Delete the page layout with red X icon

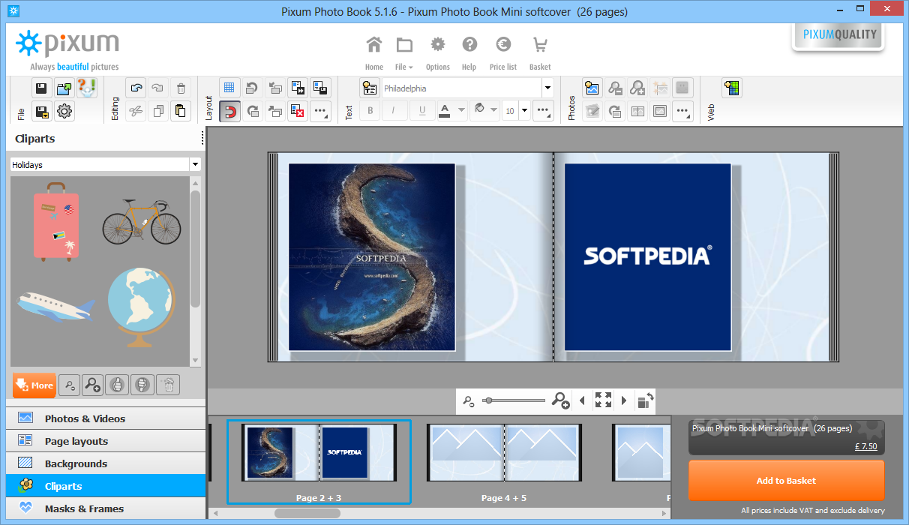click(x=298, y=112)
